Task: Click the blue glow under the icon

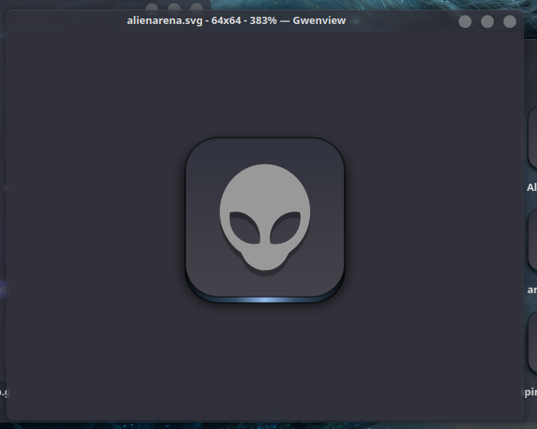Action: pos(265,300)
